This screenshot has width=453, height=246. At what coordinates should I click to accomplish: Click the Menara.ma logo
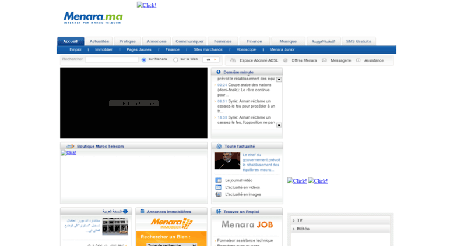pyautogui.click(x=93, y=17)
